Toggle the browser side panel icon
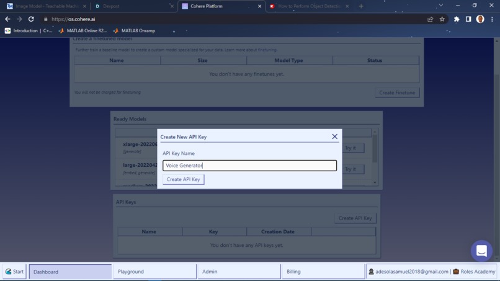Image resolution: width=500 pixels, height=281 pixels. [x=468, y=19]
